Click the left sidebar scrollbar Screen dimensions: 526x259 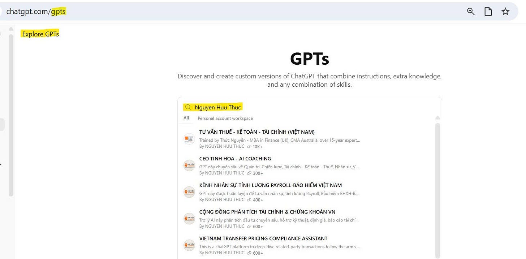[x=11, y=116]
